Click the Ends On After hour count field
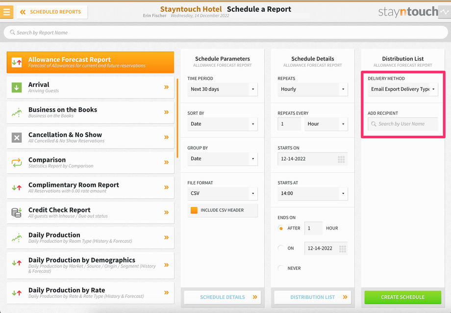The width and height of the screenshot is (451, 313). pyautogui.click(x=313, y=228)
